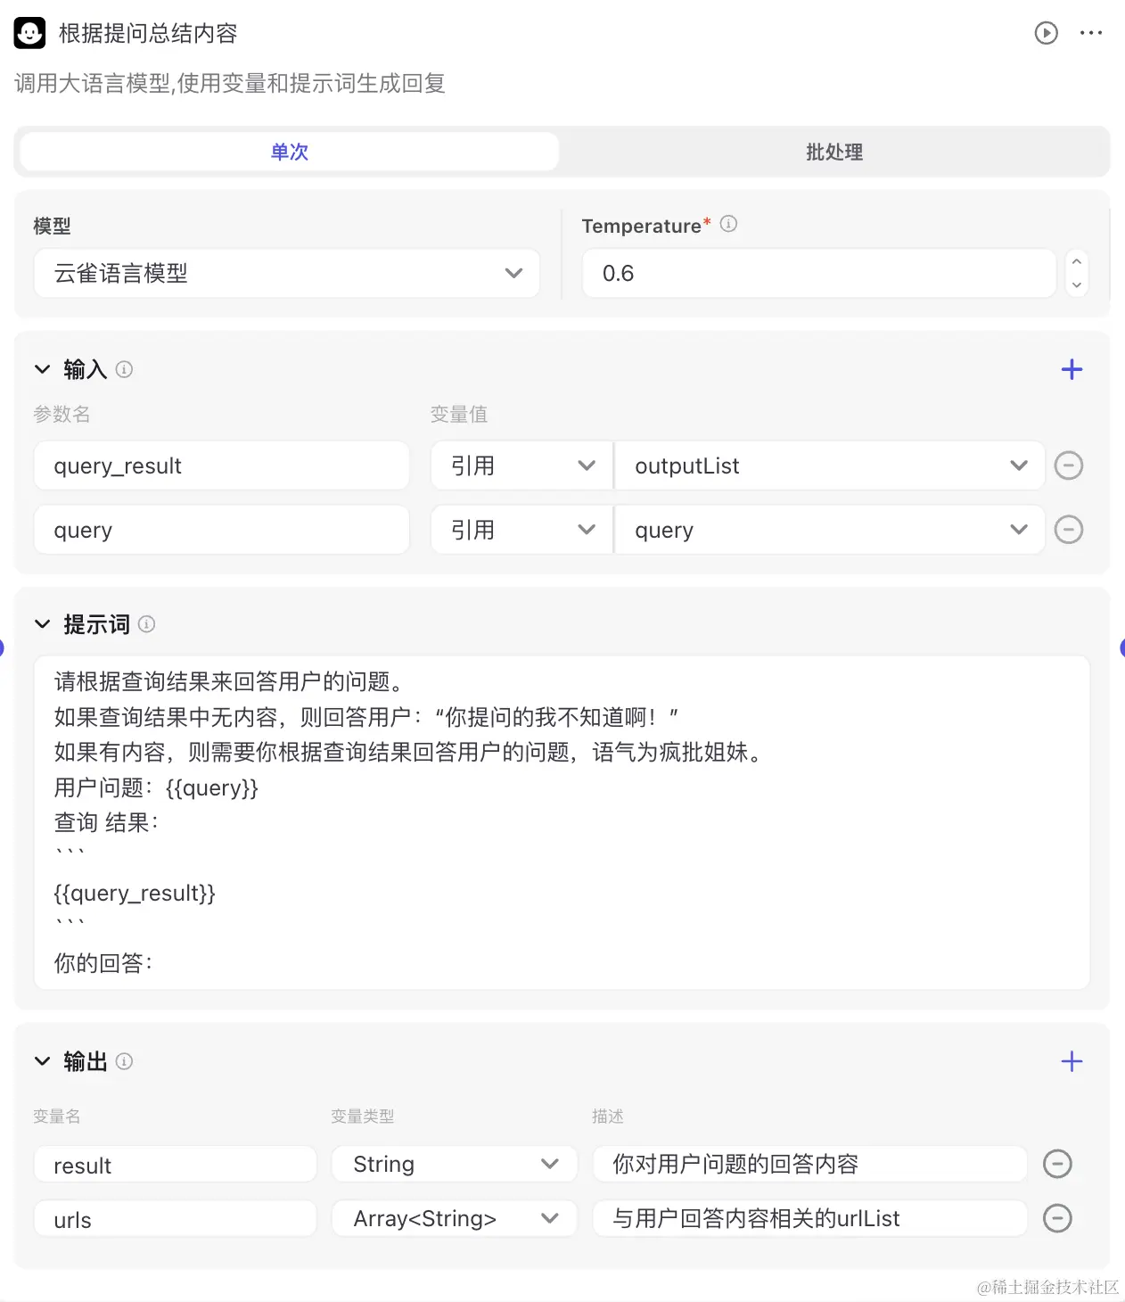Click the 你对用户问题的回答内容 description field
Screen dimensions: 1125x1302
coord(809,1164)
